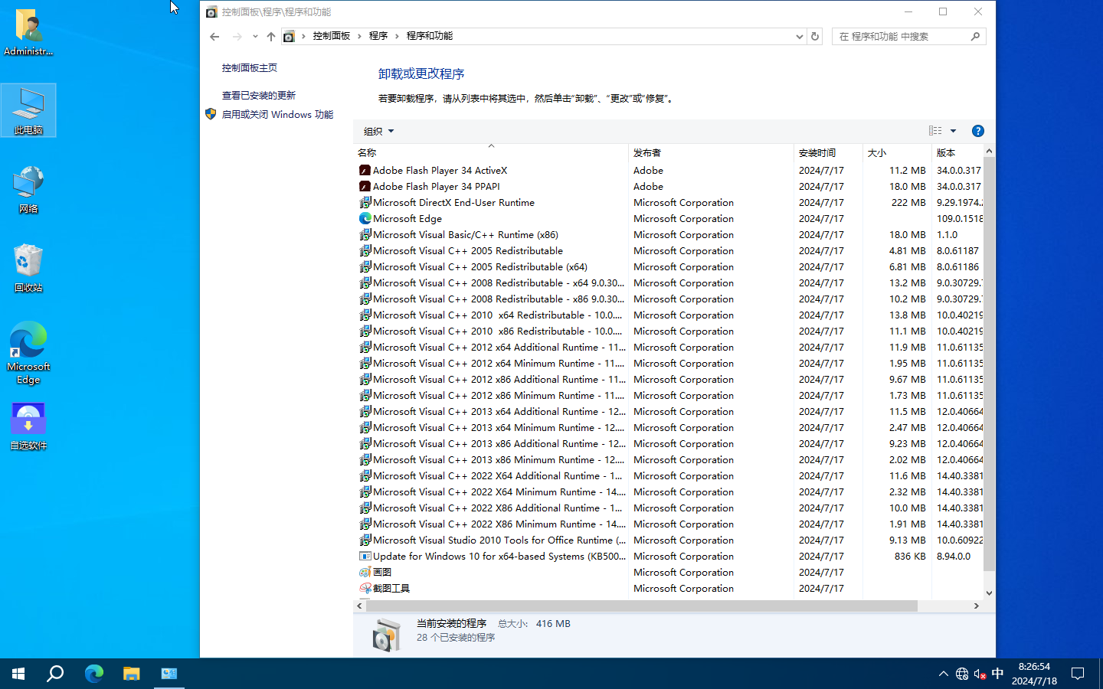Click the horizontal scrollbar thumb
The height and width of the screenshot is (689, 1103).
tap(642, 606)
